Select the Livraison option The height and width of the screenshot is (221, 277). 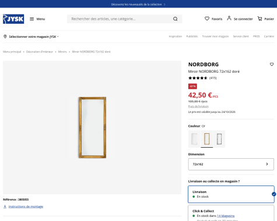(x=231, y=194)
